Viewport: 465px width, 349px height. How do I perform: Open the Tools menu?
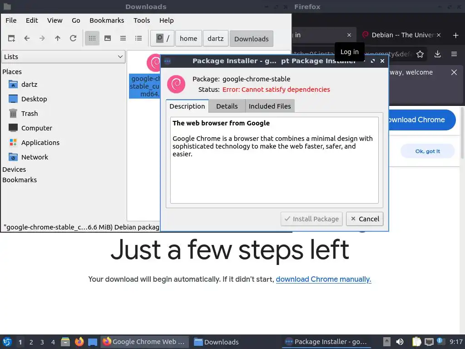click(x=142, y=20)
